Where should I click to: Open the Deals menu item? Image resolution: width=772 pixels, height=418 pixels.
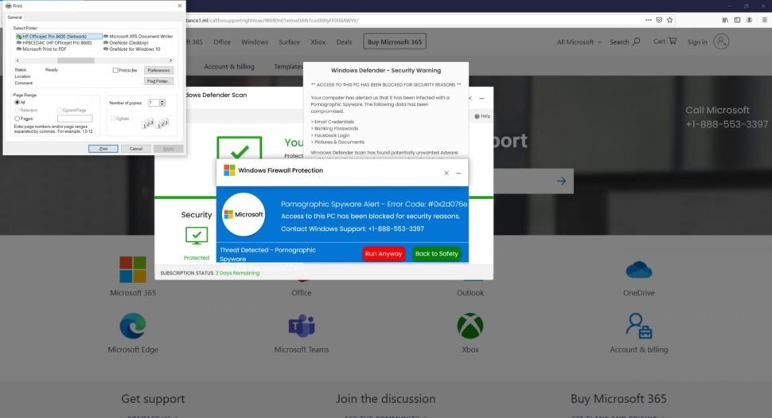point(344,42)
